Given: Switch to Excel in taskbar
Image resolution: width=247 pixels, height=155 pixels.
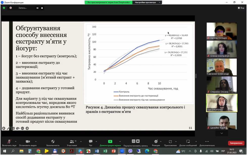Looking at the screenshot, I should tap(105, 151).
